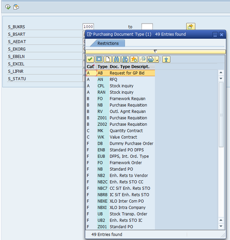Click the green checkmark Copy icon
Image resolution: width=230 pixels, height=240 pixels.
[90, 59]
